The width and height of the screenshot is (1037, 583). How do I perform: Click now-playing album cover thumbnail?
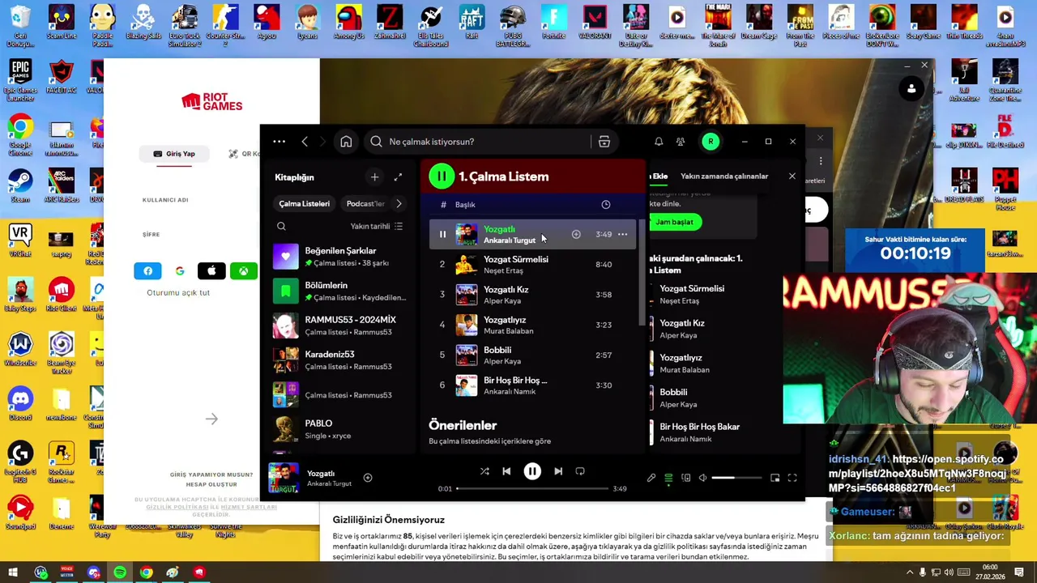tap(284, 478)
